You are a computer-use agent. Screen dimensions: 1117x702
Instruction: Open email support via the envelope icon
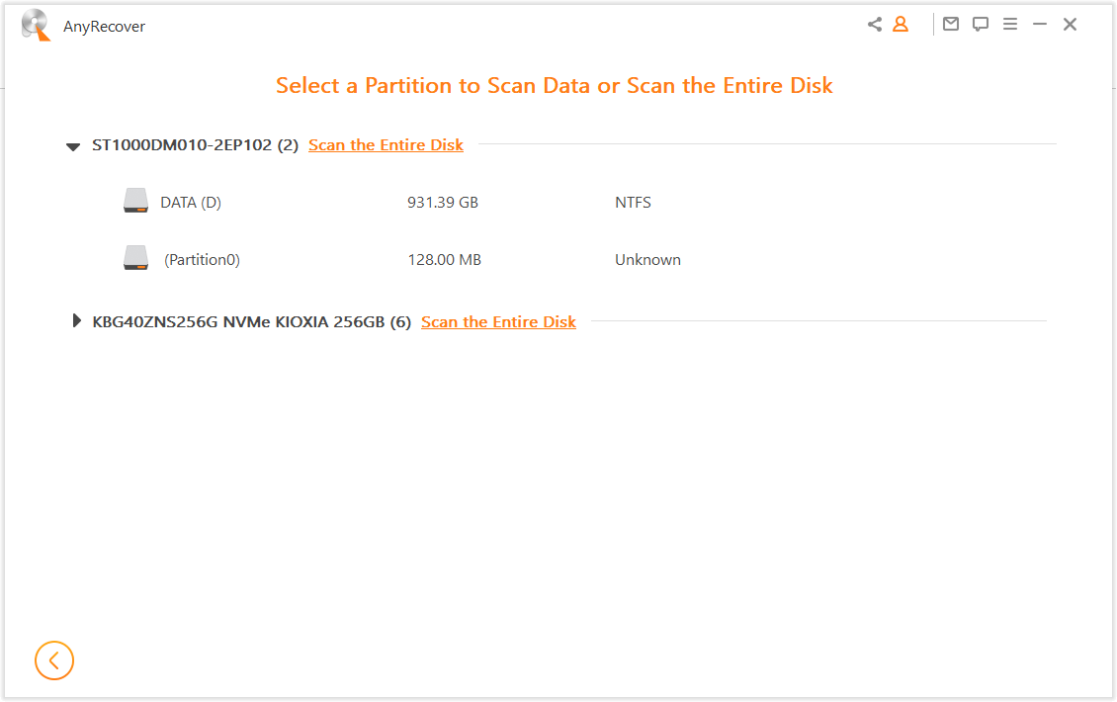coord(951,23)
